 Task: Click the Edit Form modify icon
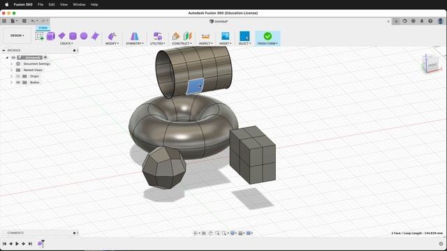[x=112, y=36]
